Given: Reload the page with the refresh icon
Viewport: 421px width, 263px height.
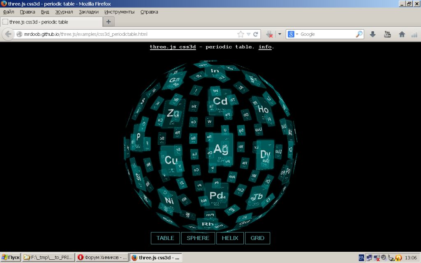Looking at the screenshot, I should pyautogui.click(x=255, y=34).
